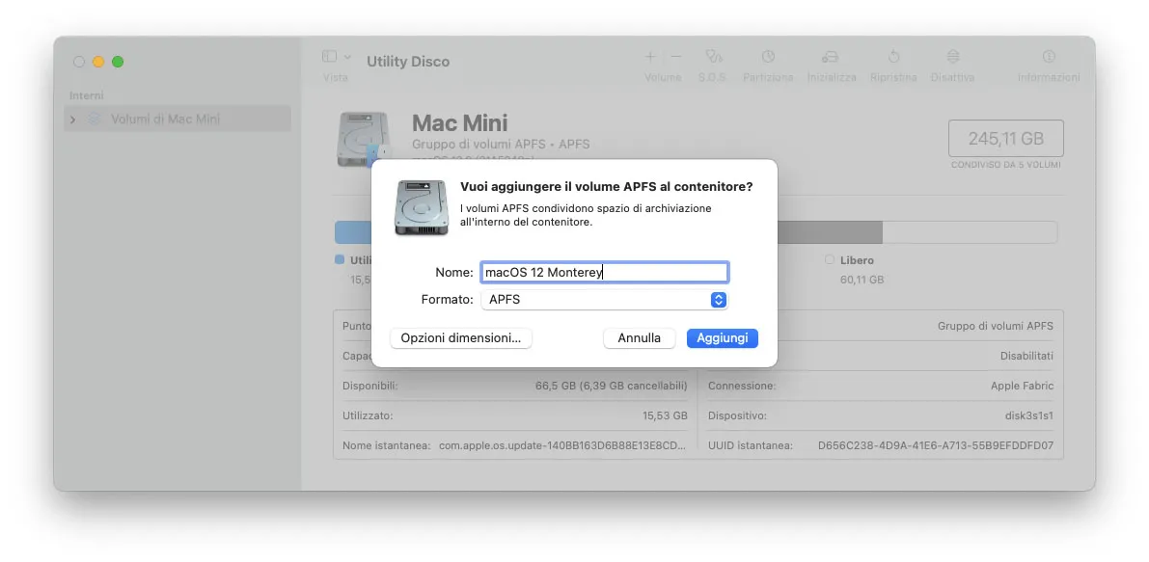Confirm with the Aggiungi button
Viewport: 1149px width, 562px height.
pos(722,337)
